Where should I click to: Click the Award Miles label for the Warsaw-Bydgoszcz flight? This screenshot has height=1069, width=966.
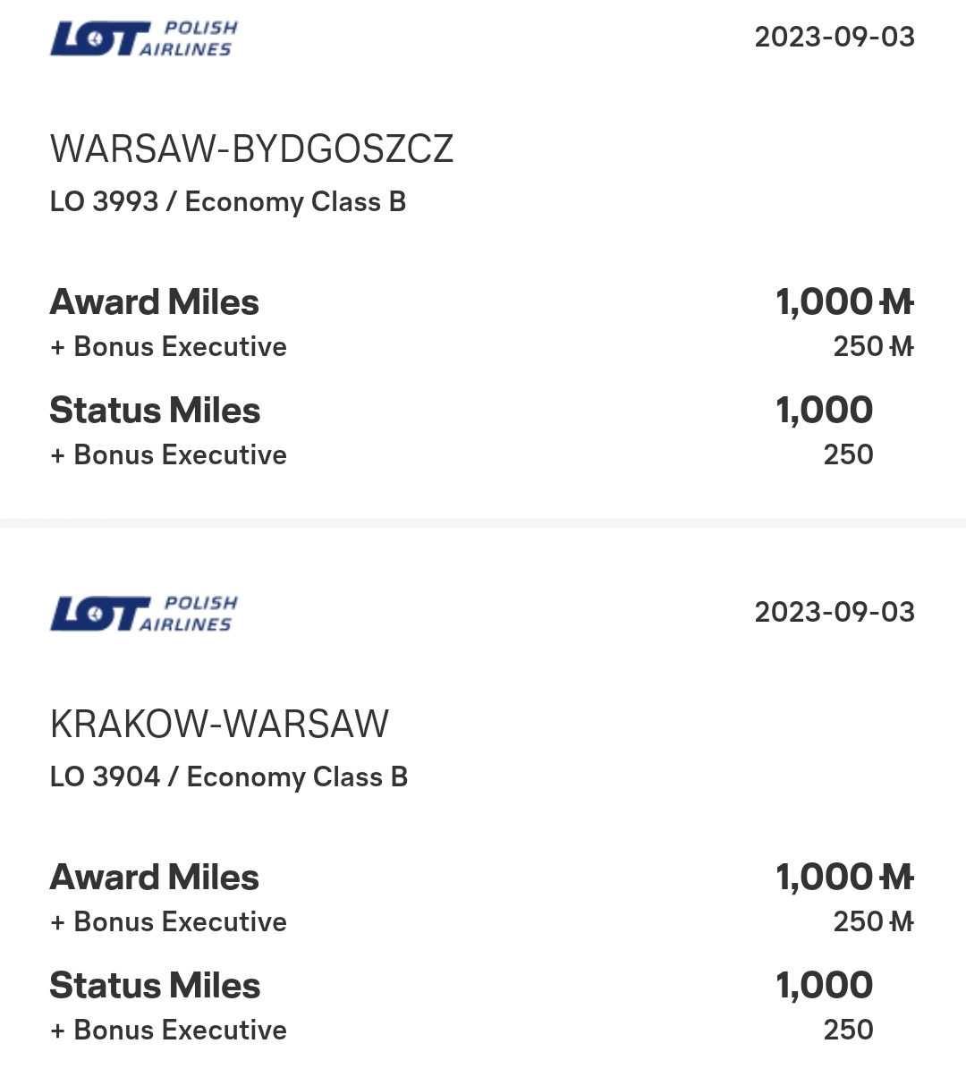154,302
